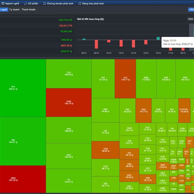The height and width of the screenshot is (194, 194).
Task: Click the VHM -182.73 tỷ tile
Action: [69, 102]
